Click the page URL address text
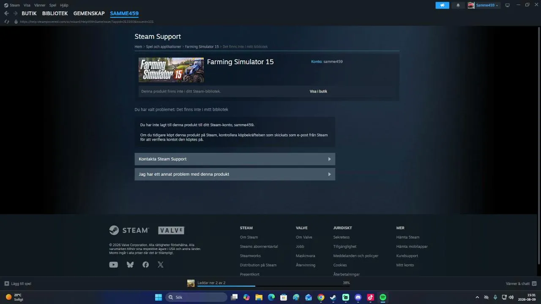The width and height of the screenshot is (541, 304). (87, 22)
